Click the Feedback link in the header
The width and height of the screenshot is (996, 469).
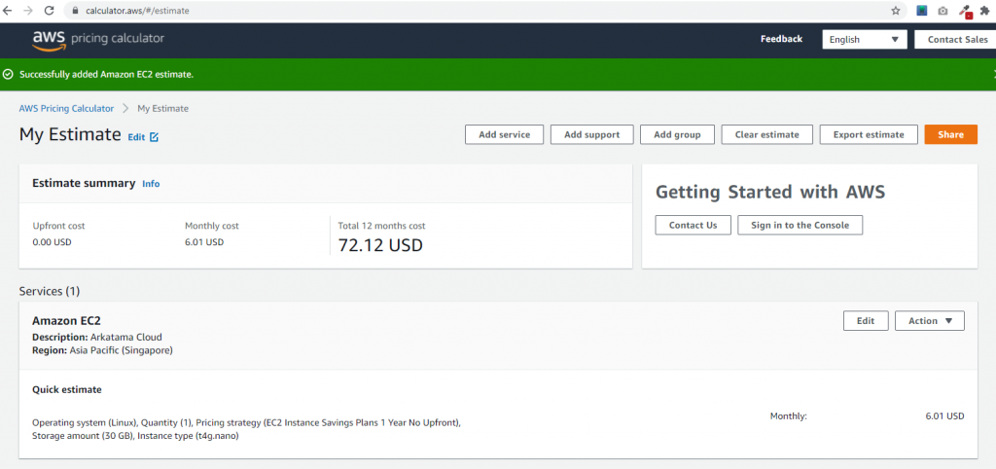tap(781, 39)
